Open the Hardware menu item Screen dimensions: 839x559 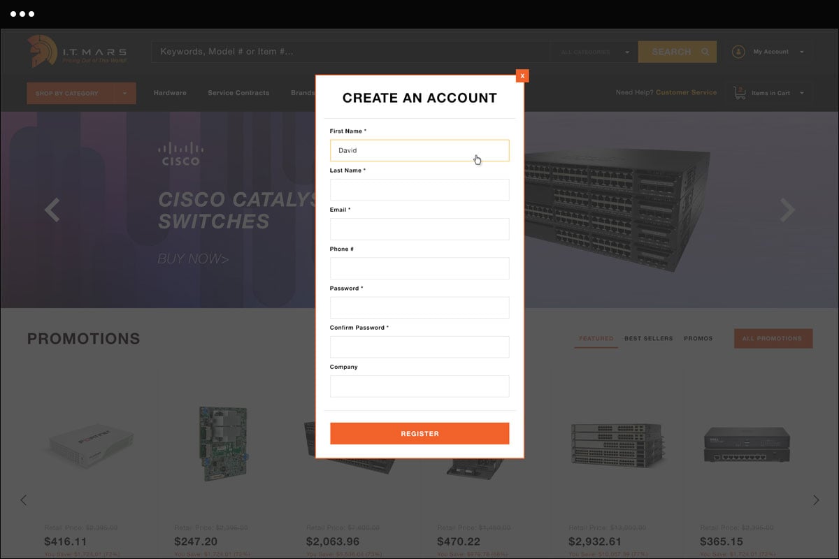pos(170,93)
